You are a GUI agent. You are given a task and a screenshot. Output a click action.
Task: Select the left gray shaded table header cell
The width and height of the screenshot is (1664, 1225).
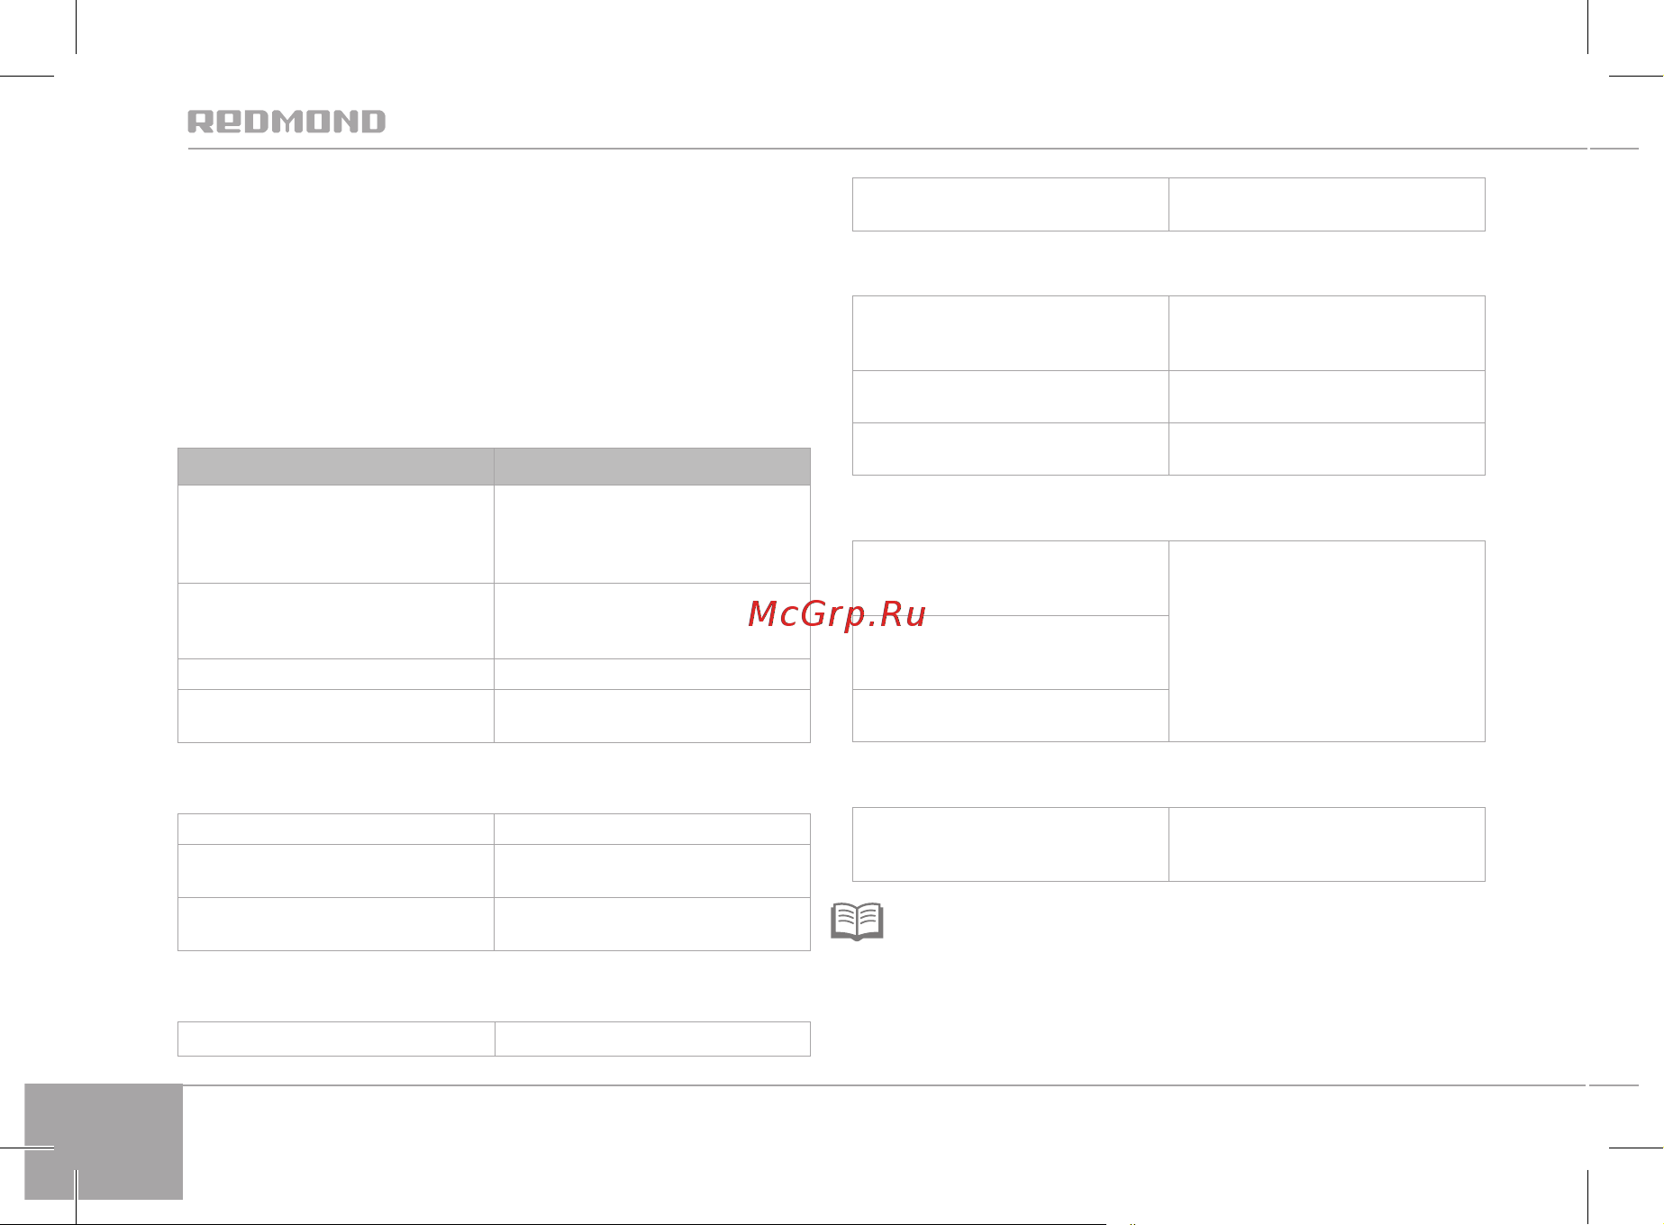(336, 467)
